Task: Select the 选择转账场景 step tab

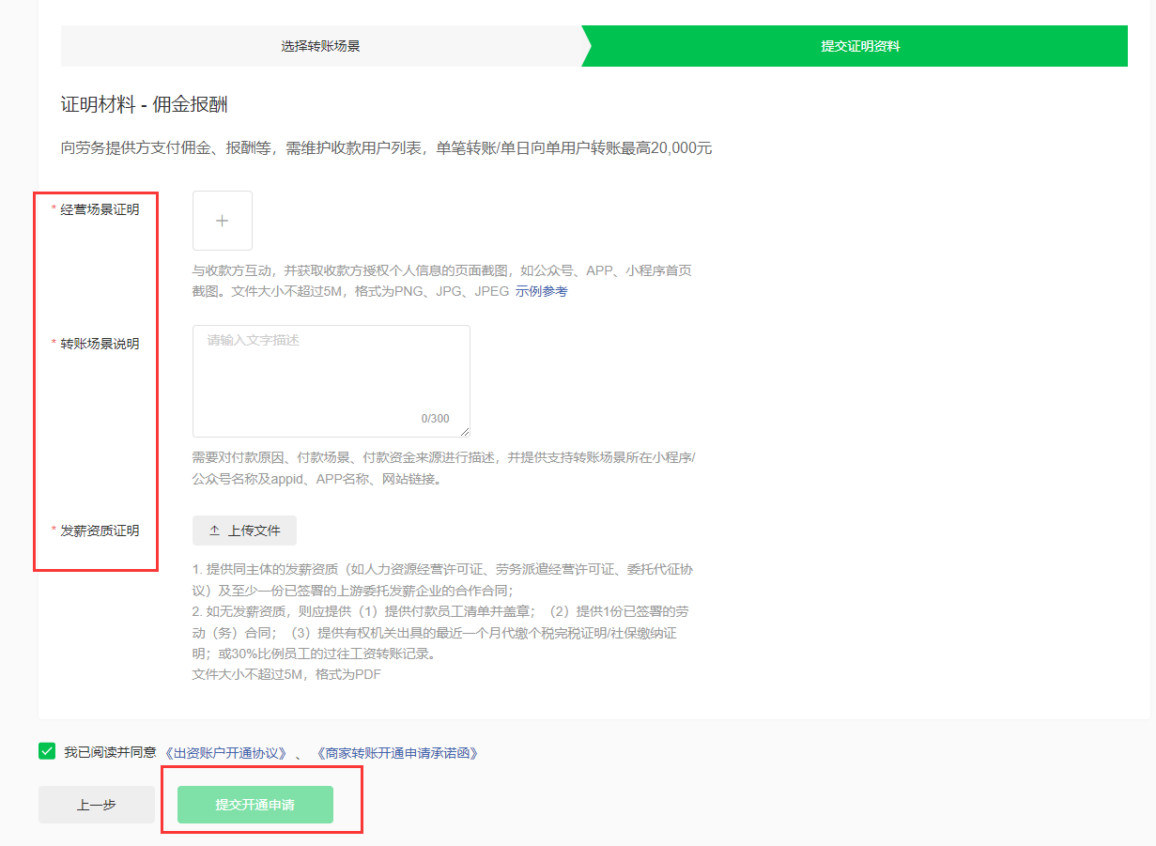Action: point(321,46)
